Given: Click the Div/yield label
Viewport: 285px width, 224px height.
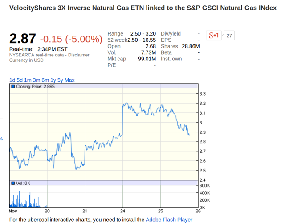Looking at the screenshot, I should 171,34.
